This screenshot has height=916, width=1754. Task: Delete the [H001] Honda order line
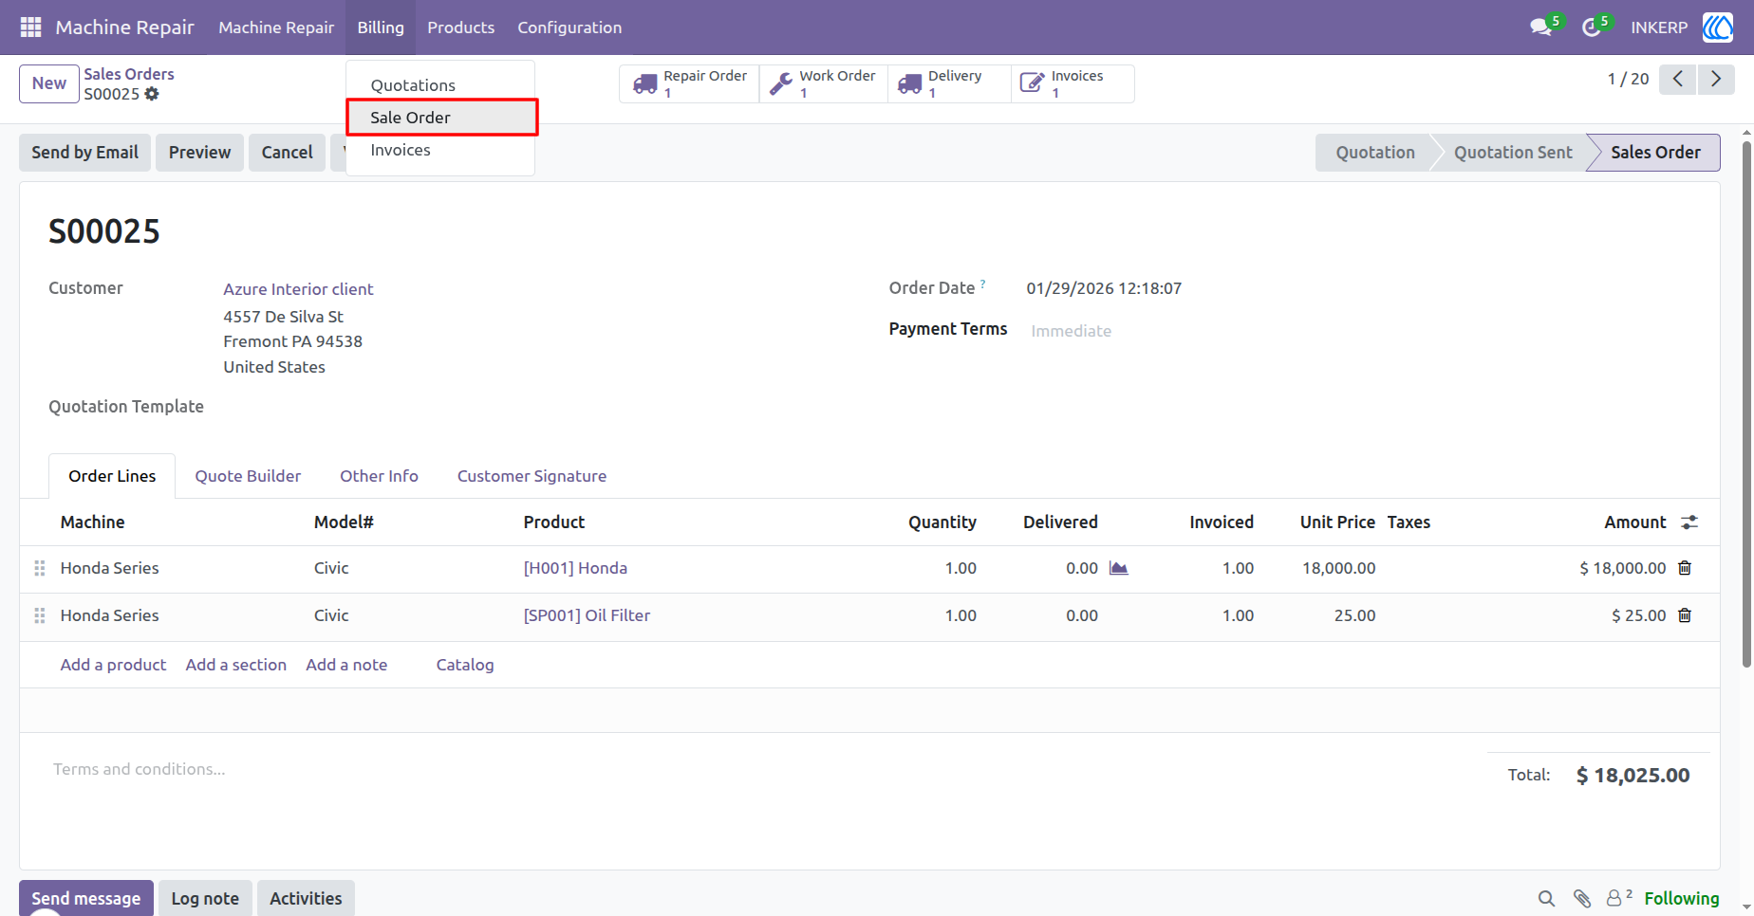click(x=1685, y=568)
